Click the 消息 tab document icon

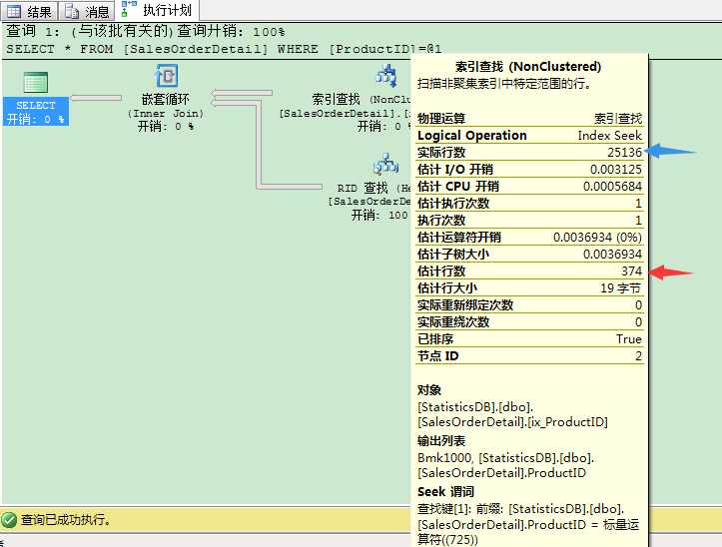72,11
